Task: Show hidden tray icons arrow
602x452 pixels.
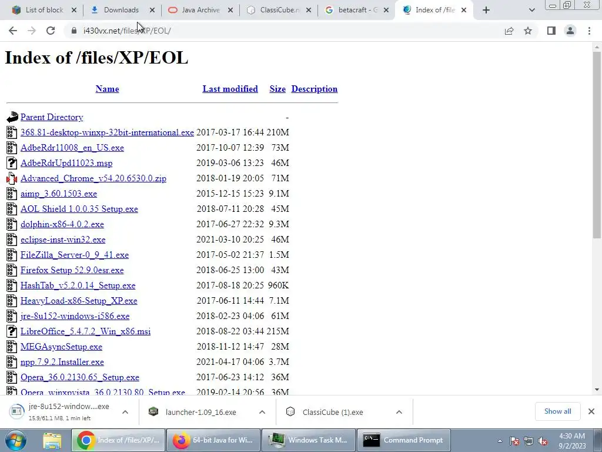Action: click(500, 441)
